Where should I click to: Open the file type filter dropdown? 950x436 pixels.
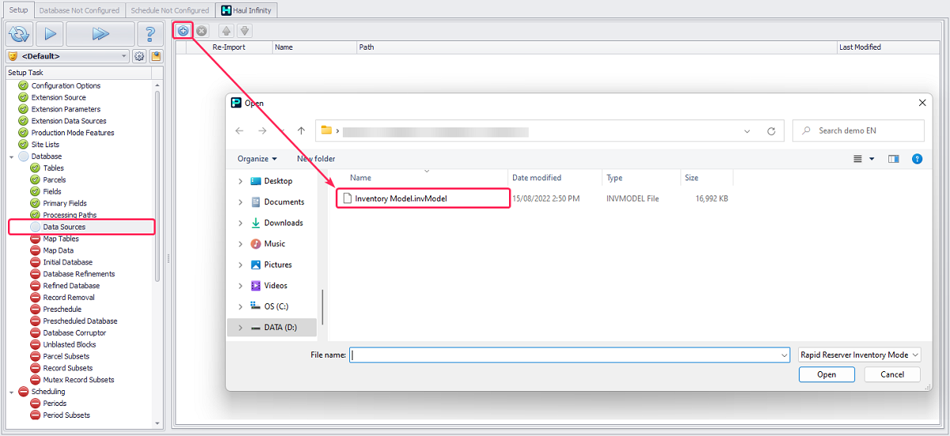click(859, 355)
